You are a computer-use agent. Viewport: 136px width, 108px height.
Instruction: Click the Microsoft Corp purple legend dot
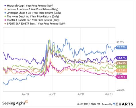click(x=5, y=6)
